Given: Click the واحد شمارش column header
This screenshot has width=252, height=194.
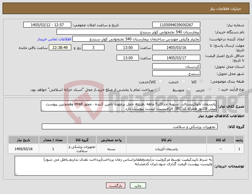Looking at the screenshot, I should 111,140.
